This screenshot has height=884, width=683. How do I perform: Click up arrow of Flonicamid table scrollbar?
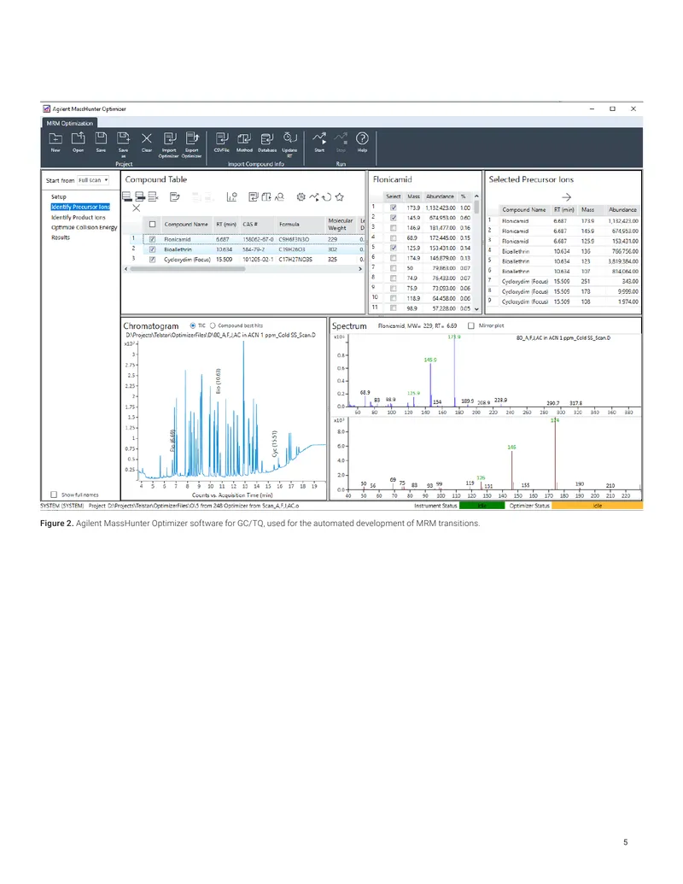pyautogui.click(x=476, y=196)
